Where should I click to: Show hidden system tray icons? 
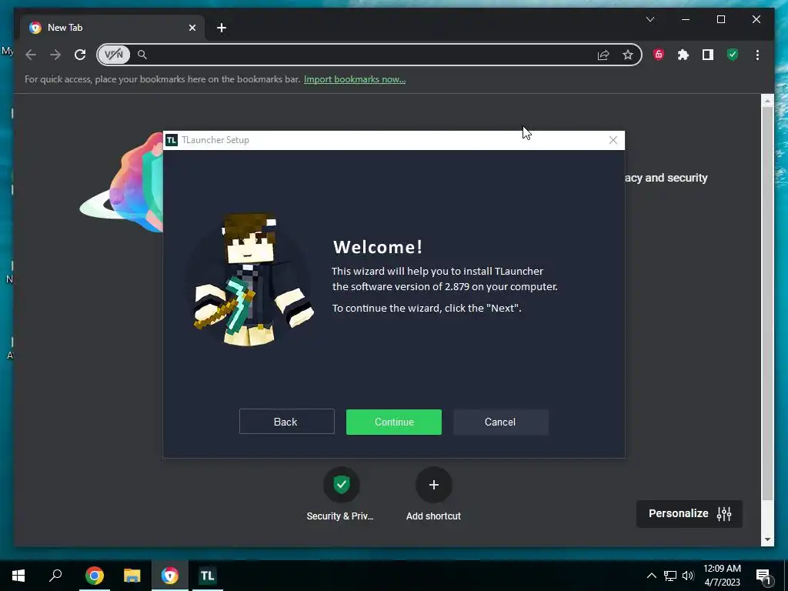651,576
